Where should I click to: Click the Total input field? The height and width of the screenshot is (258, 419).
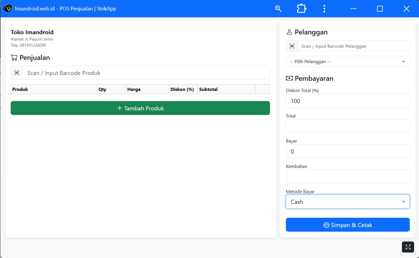[348, 126]
